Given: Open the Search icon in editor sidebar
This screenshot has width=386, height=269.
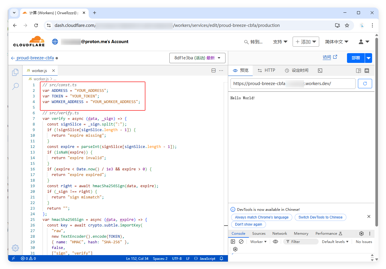Looking at the screenshot, I should (15, 86).
